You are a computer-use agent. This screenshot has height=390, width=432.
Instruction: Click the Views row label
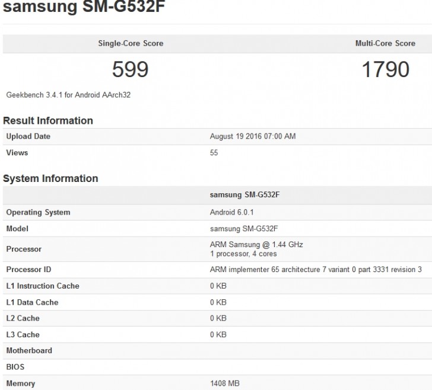coord(17,152)
